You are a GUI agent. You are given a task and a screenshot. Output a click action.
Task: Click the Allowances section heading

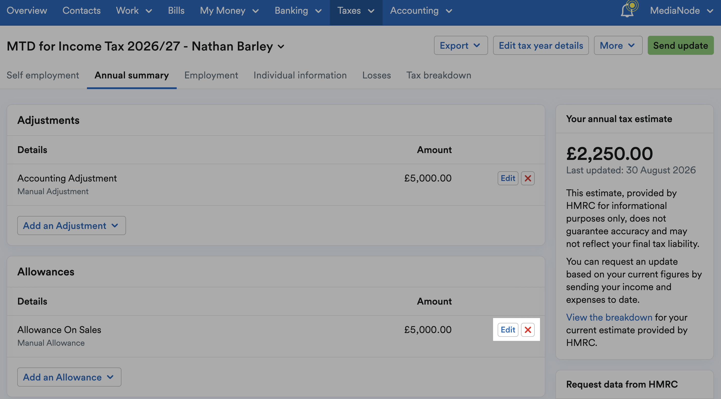(46, 272)
